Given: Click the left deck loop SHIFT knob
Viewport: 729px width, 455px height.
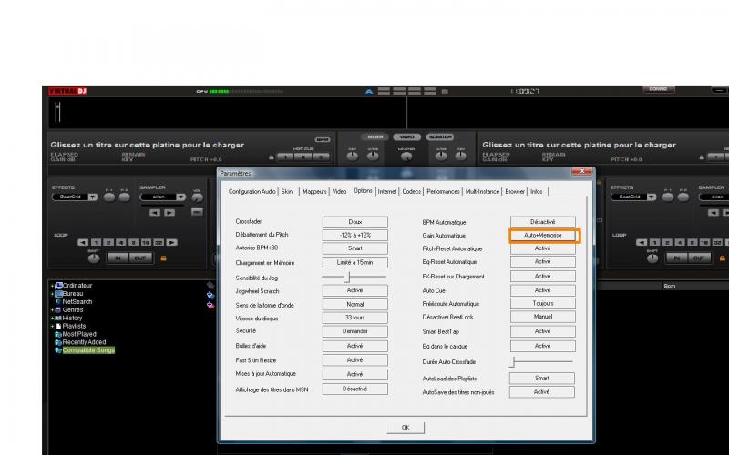Looking at the screenshot, I should pos(93,258).
